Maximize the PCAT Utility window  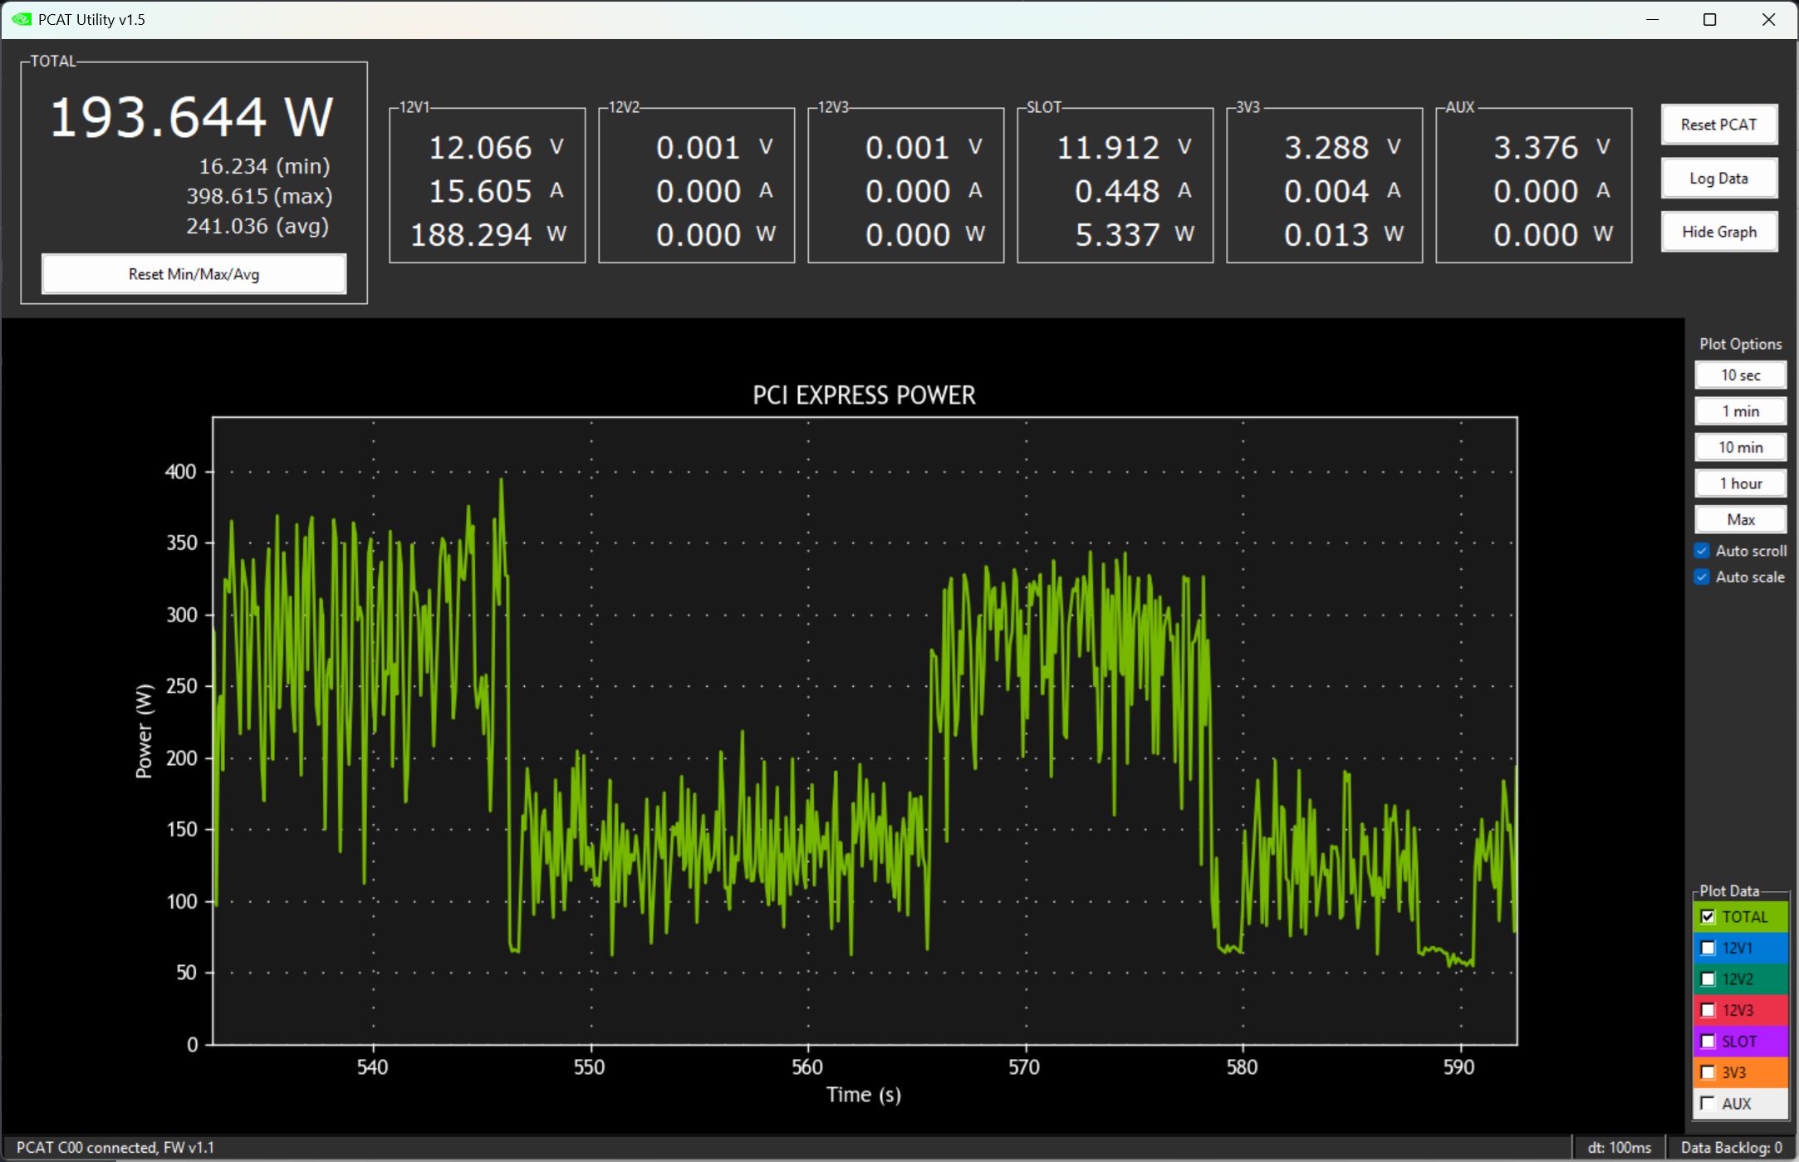1709,19
